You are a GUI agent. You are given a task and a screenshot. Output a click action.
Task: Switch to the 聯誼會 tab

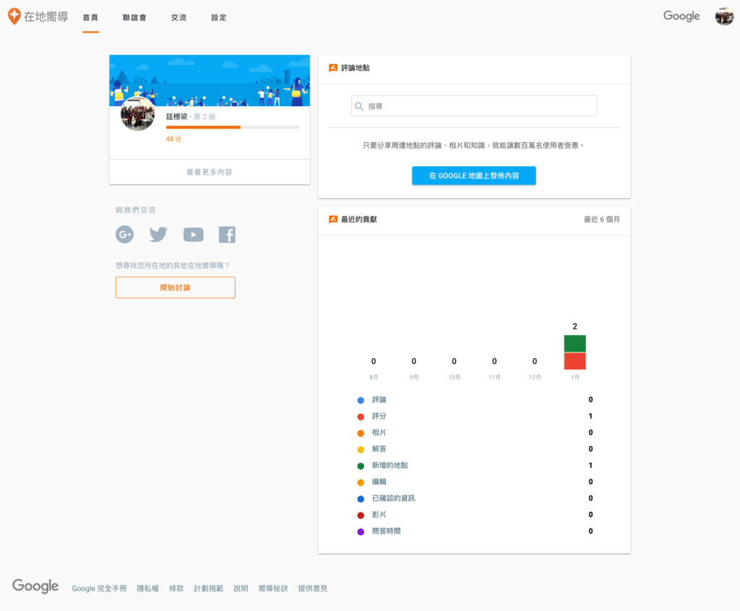click(134, 17)
